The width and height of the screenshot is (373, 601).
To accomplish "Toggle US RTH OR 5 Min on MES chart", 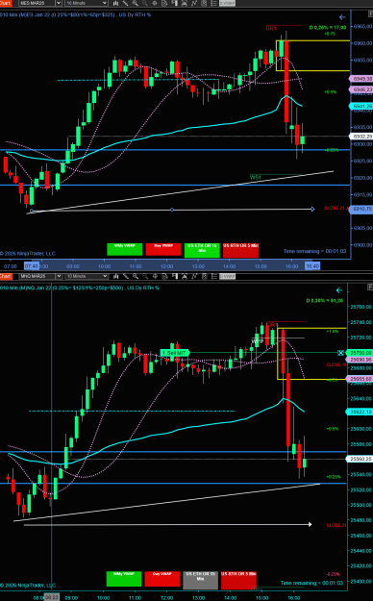I will click(x=240, y=250).
